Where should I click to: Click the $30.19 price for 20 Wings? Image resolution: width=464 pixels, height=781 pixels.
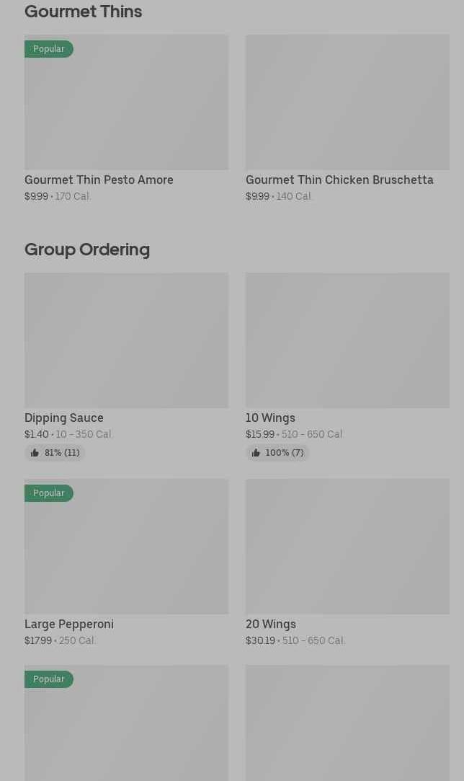point(260,640)
